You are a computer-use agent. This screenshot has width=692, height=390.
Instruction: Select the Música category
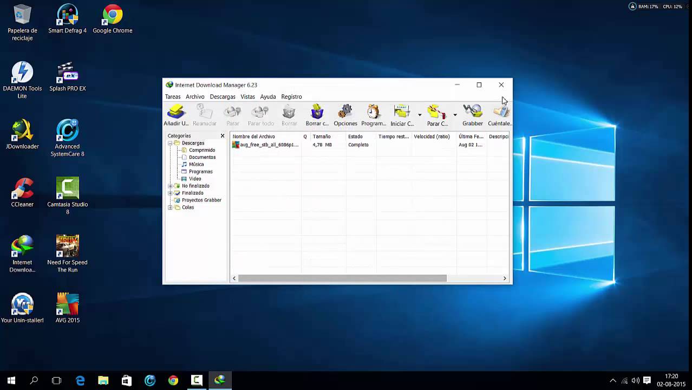pyautogui.click(x=196, y=164)
